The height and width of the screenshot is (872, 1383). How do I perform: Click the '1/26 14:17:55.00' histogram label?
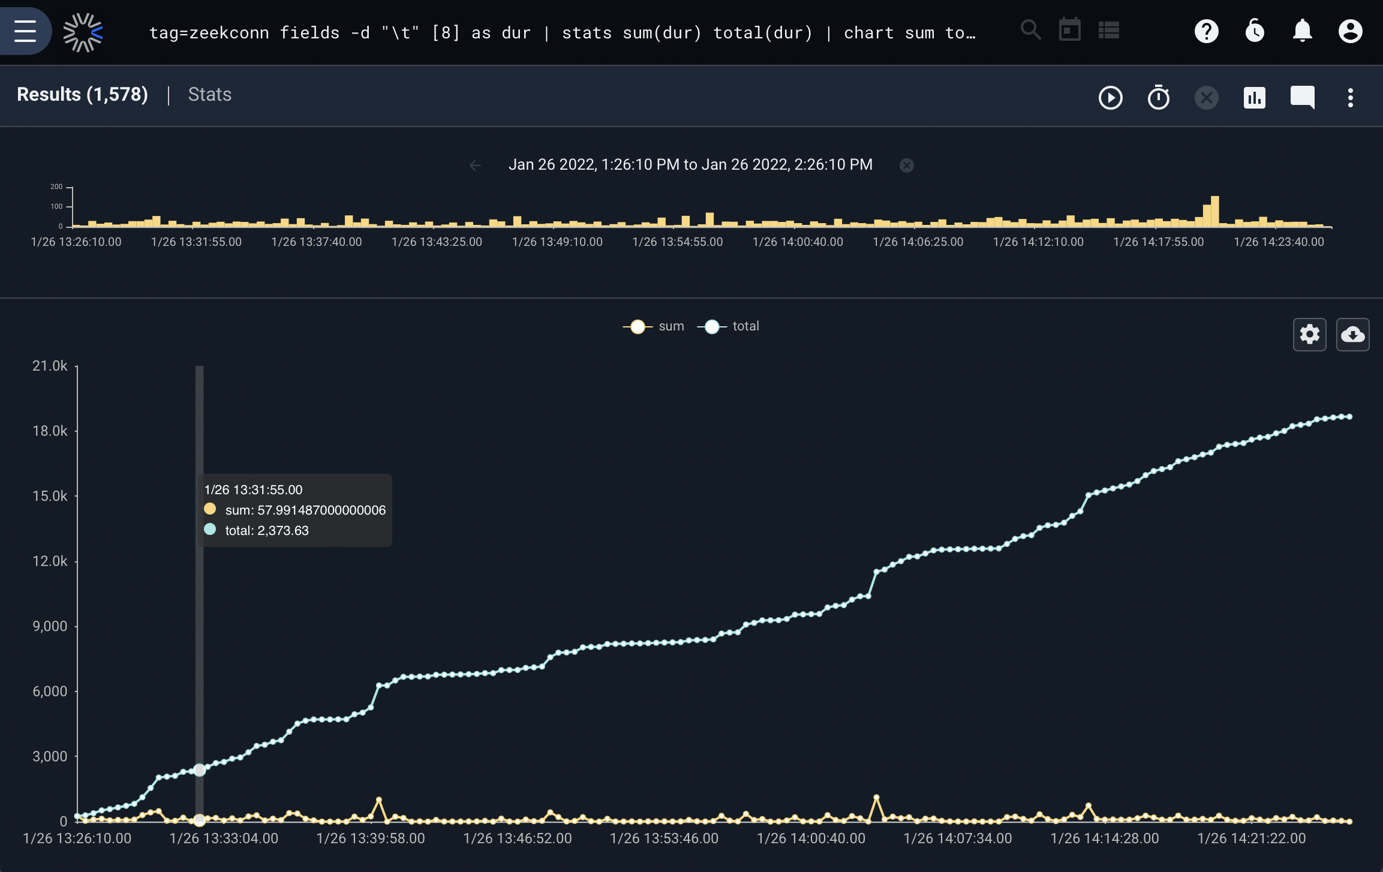[x=1159, y=242]
